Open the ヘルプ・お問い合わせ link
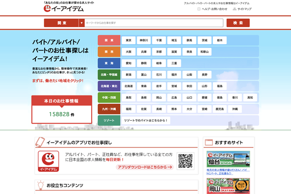291x194 pixels. click(x=214, y=9)
